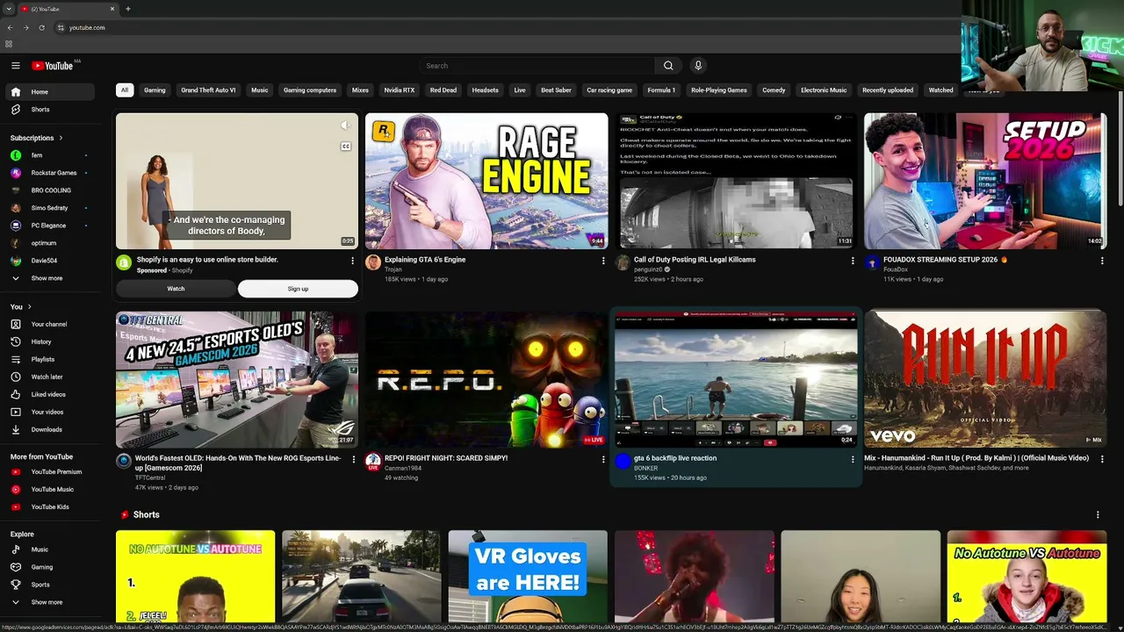Open the BONKER channel name link
The image size is (1124, 632).
click(646, 468)
